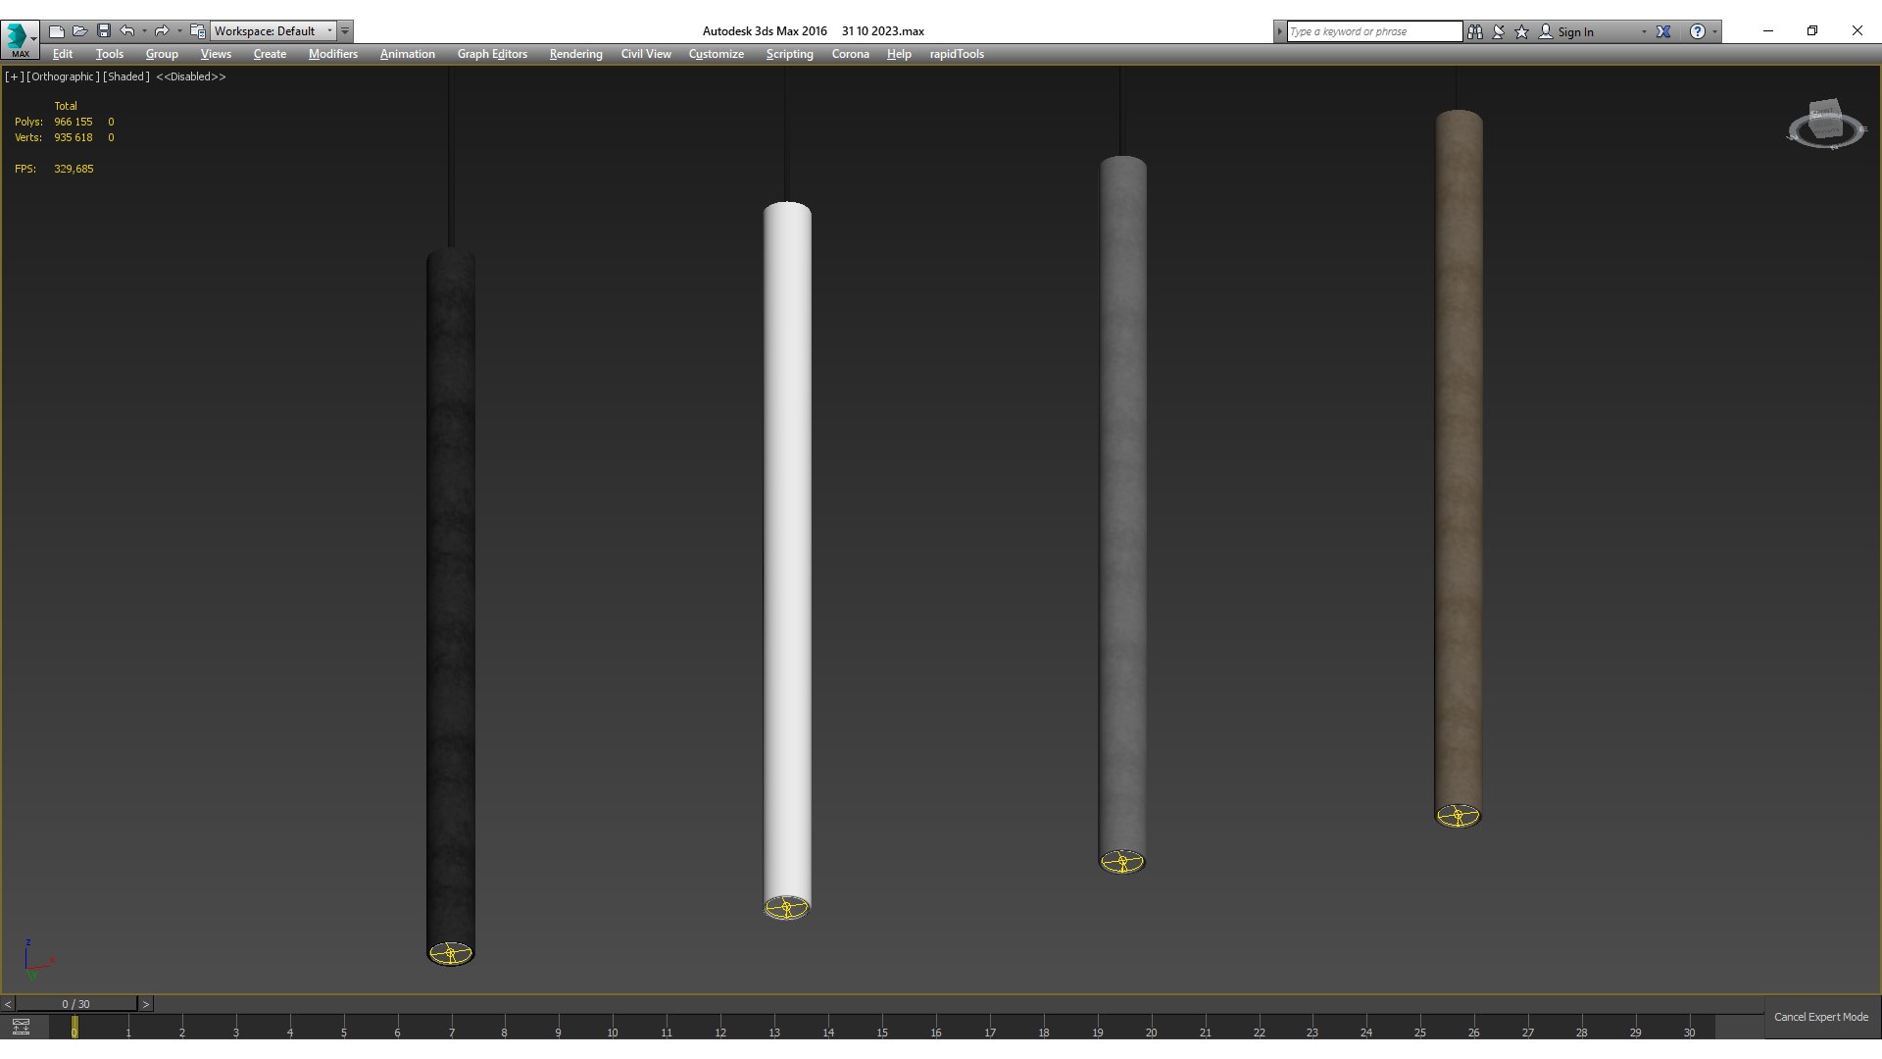Click the <<Disabled>> viewport label
Image resolution: width=1882 pixels, height=1059 pixels.
(x=191, y=76)
